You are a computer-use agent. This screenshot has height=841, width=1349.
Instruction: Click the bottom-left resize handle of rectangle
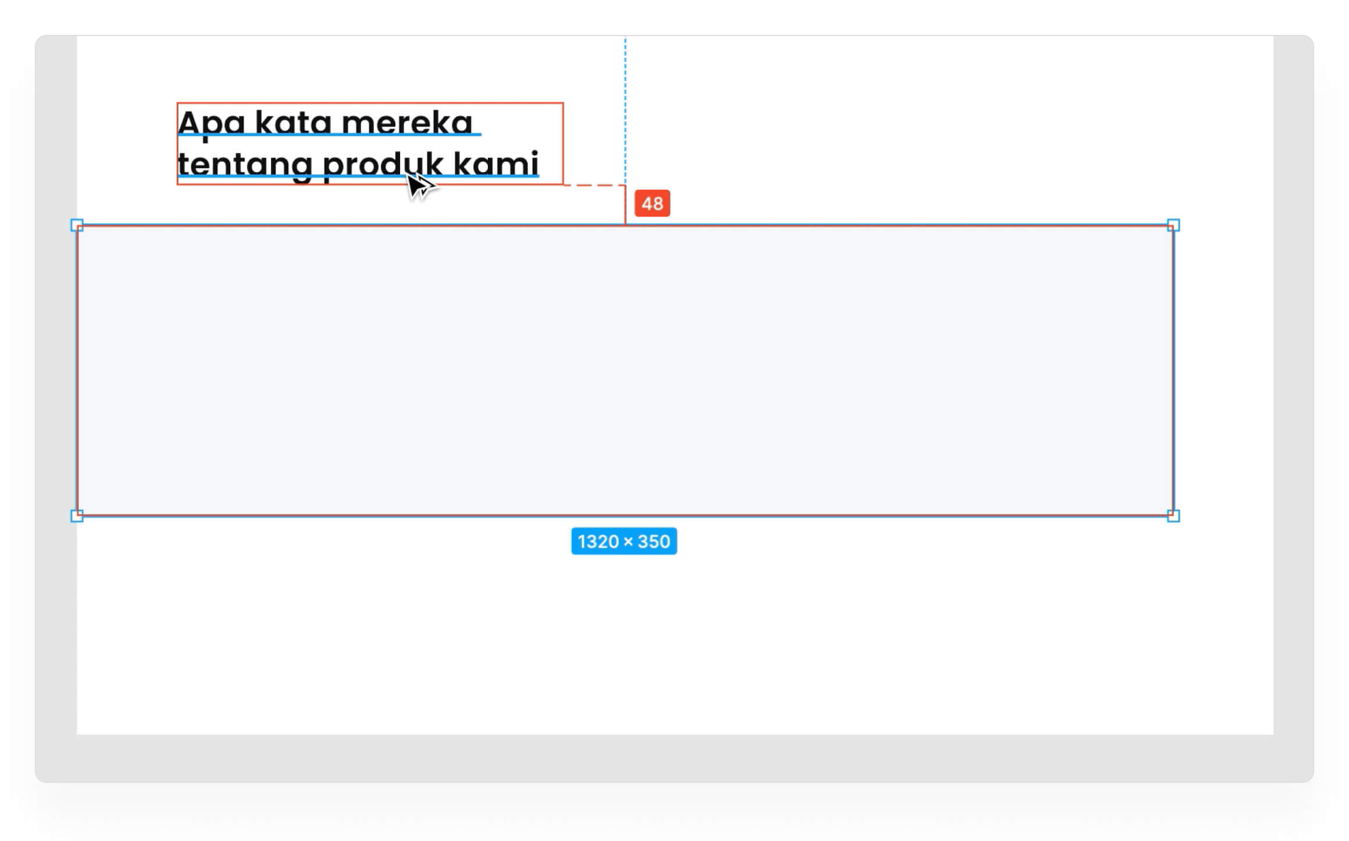pos(77,515)
